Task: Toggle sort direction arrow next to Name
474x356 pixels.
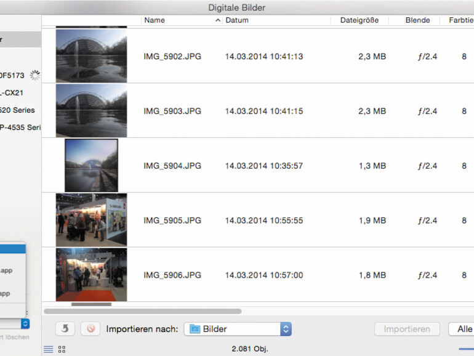Action: pyautogui.click(x=218, y=20)
